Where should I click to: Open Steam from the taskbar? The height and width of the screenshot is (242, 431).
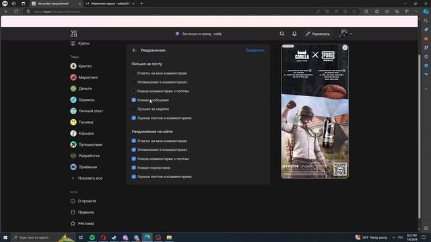(x=114, y=237)
